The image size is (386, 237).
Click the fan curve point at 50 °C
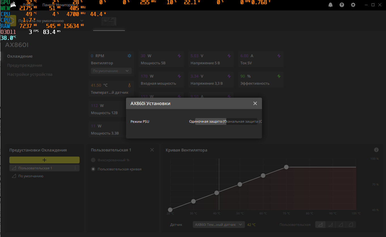pos(240,184)
